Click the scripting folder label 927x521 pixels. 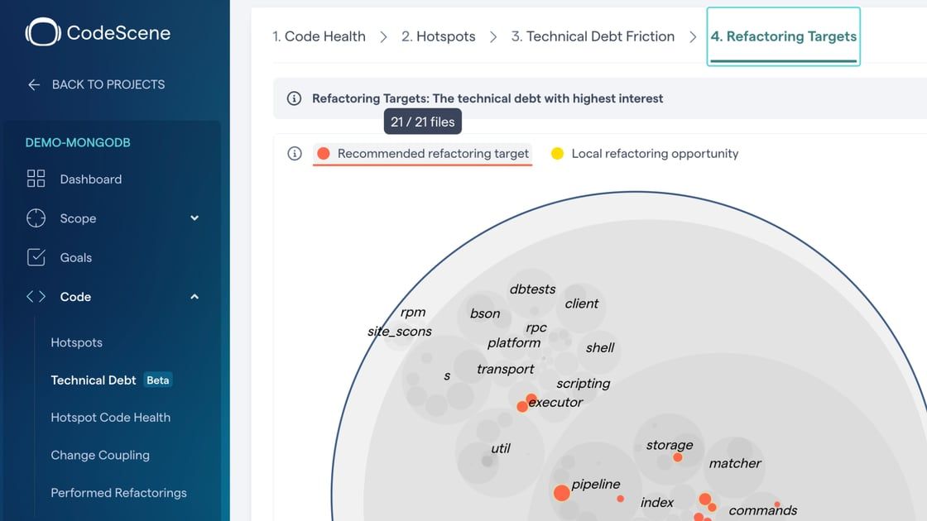coord(583,384)
